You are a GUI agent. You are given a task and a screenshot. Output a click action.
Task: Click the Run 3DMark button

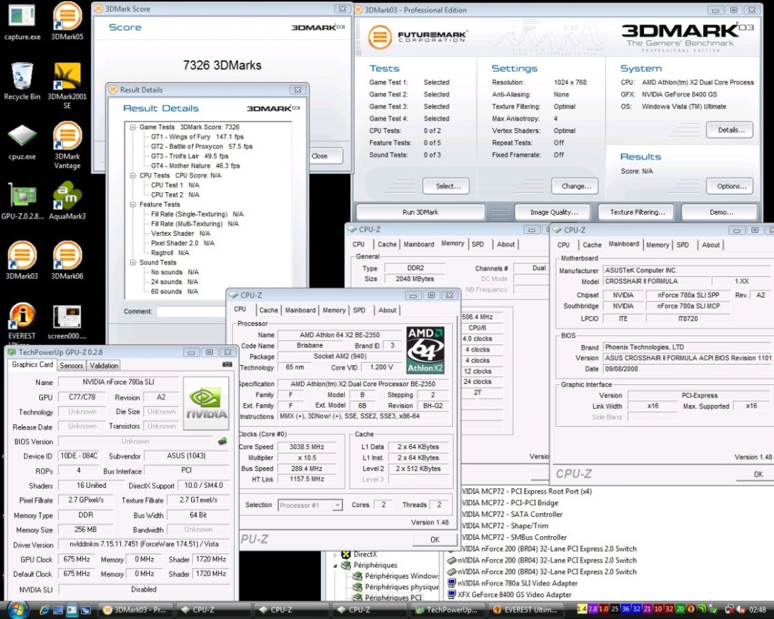click(x=420, y=212)
